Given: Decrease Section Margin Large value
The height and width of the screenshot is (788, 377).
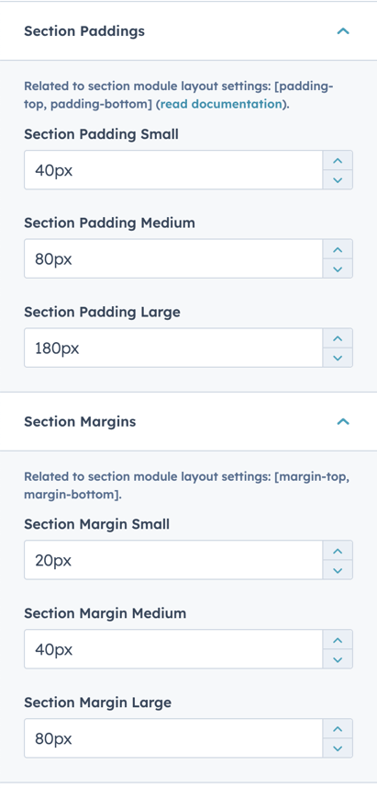Looking at the screenshot, I should click(338, 748).
